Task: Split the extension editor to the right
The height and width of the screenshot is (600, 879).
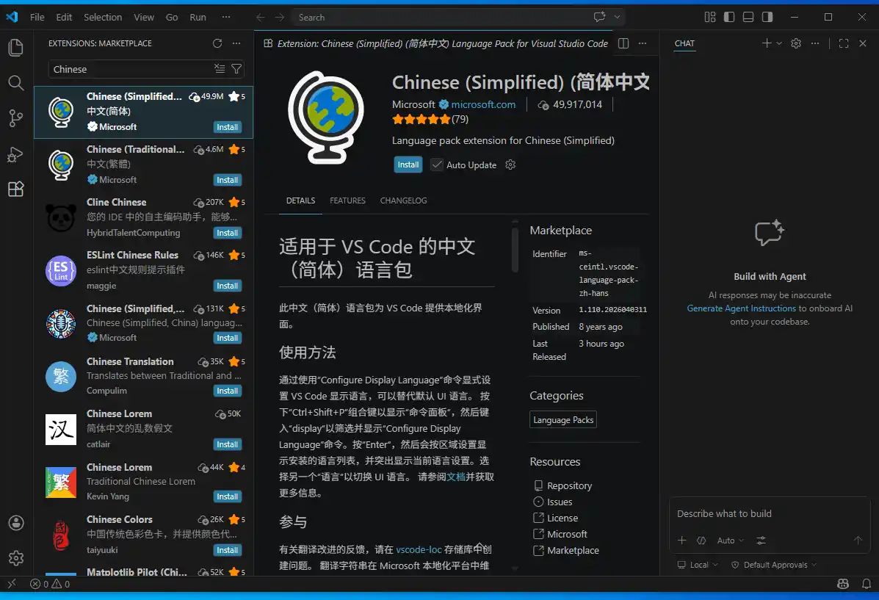Action: pos(623,43)
